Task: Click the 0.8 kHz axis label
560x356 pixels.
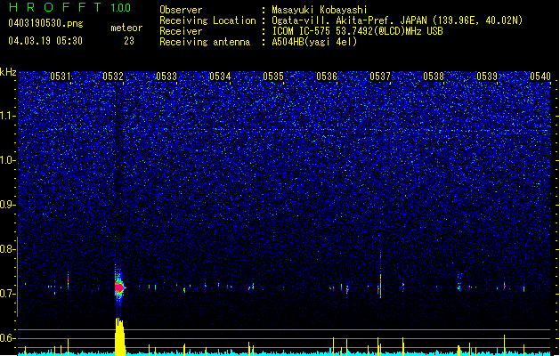Action: 6,249
